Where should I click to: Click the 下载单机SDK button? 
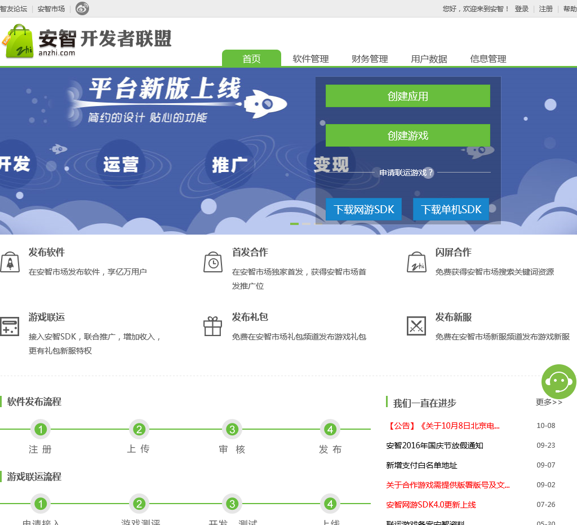point(451,209)
